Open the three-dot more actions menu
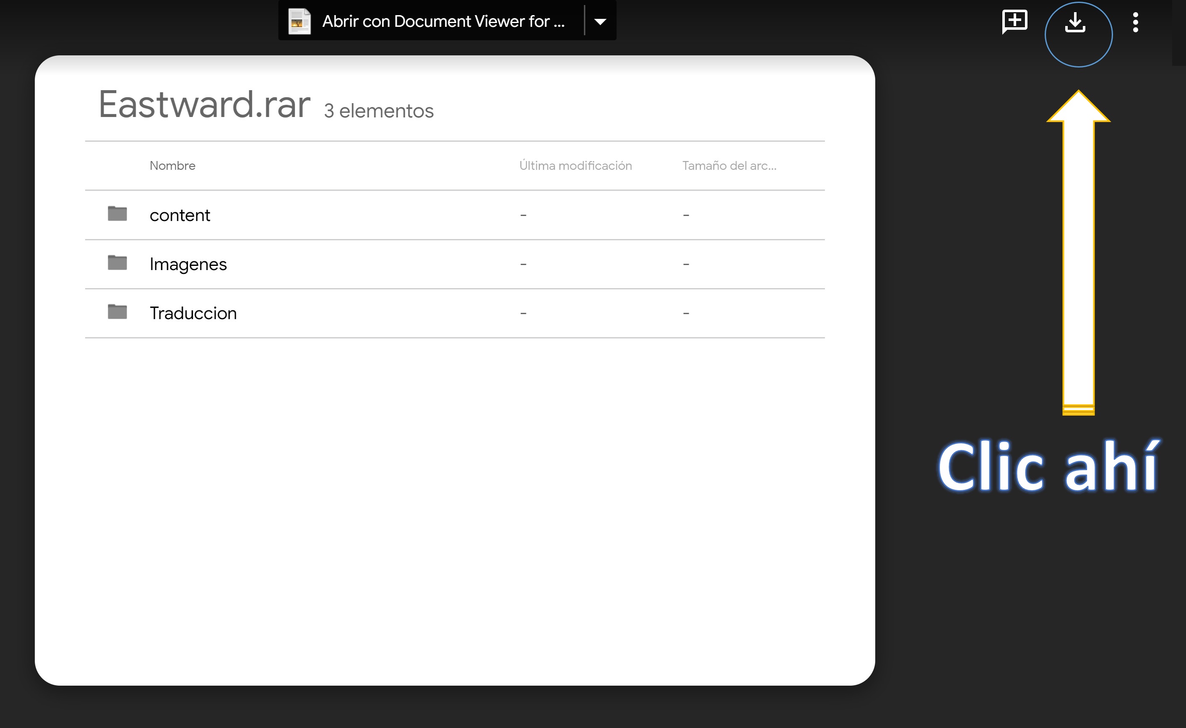This screenshot has width=1186, height=728. coord(1135,22)
